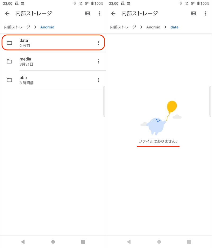Switch to grid view on the empty data screen
The width and height of the screenshot is (212, 248).
[x=193, y=14]
